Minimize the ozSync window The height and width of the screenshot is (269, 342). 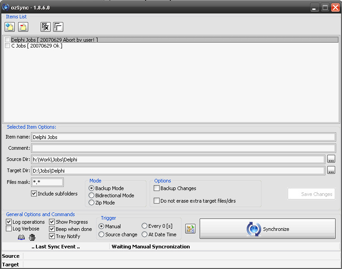(x=314, y=8)
